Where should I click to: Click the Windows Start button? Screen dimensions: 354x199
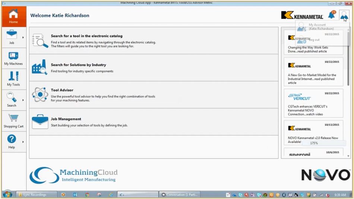click(x=7, y=194)
